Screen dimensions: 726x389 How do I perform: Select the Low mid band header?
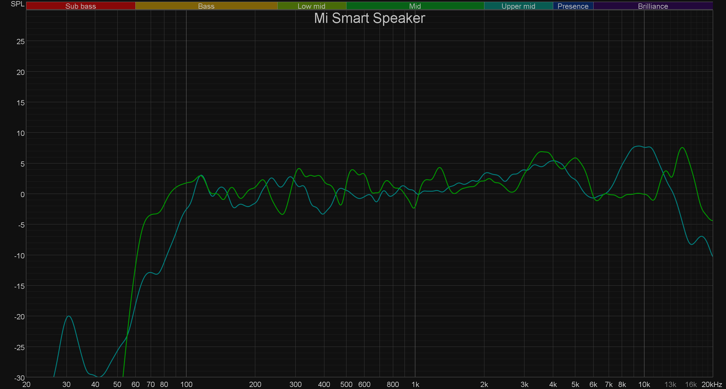(311, 6)
